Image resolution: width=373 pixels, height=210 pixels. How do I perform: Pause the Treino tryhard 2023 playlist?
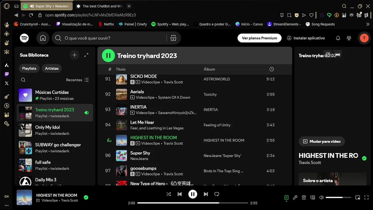[x=108, y=55]
